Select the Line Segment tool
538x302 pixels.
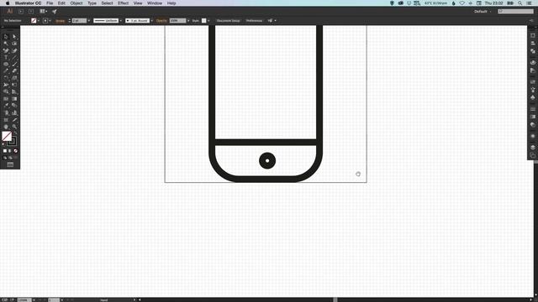(x=14, y=57)
